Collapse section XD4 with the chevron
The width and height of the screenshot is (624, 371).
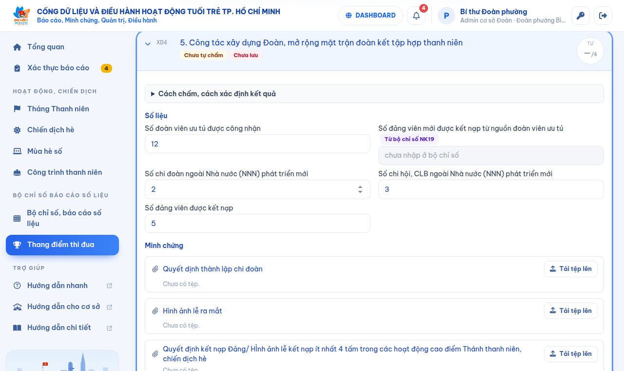[148, 43]
